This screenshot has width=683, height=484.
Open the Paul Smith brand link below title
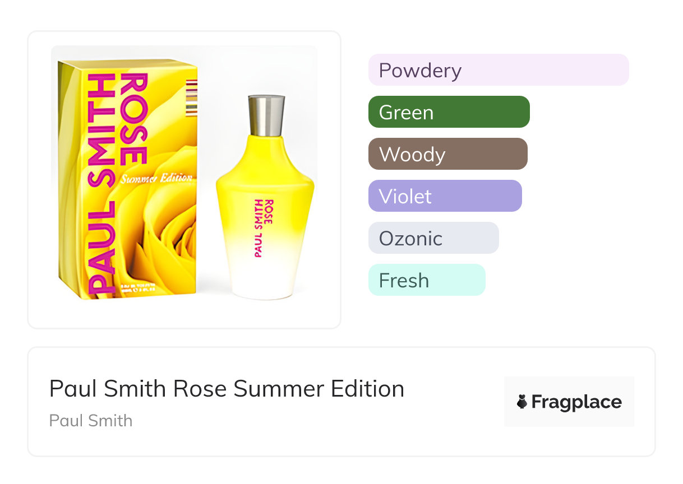click(91, 420)
